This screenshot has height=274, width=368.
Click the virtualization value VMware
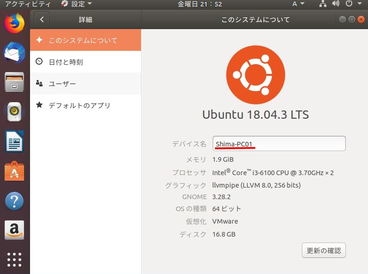[x=225, y=221]
